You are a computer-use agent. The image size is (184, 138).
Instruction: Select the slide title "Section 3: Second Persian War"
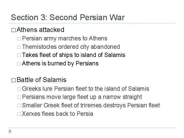tap(68, 17)
